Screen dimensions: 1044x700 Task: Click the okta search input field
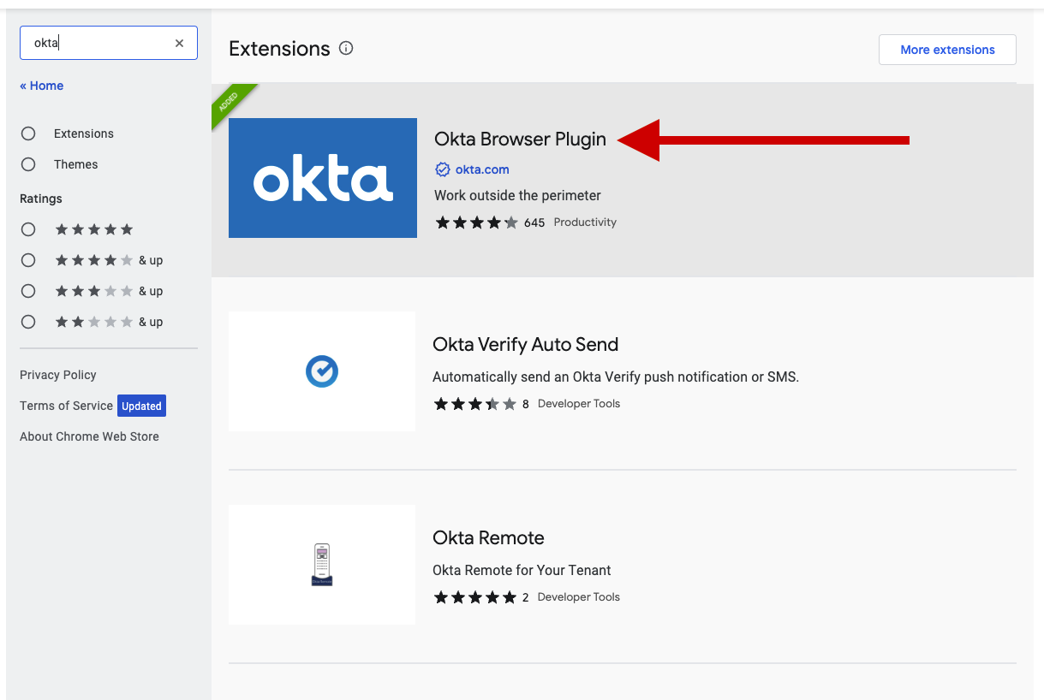pos(98,43)
